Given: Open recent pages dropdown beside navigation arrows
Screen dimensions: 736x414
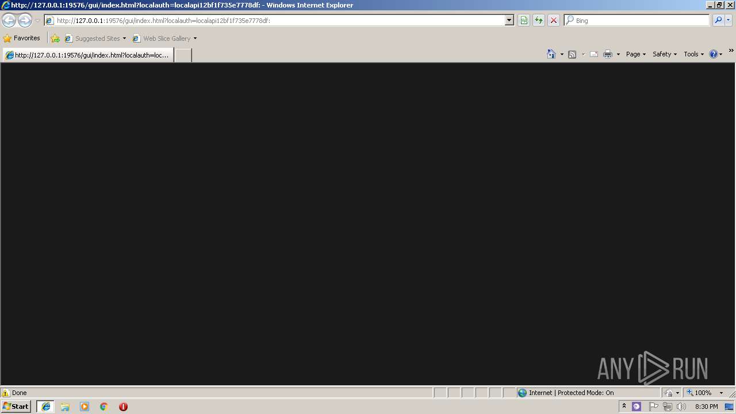Looking at the screenshot, I should (37, 21).
